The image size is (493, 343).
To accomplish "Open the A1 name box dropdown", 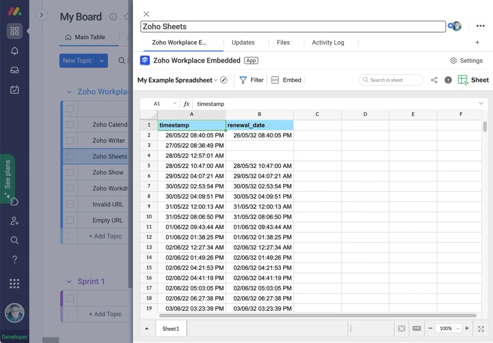I will [175, 104].
